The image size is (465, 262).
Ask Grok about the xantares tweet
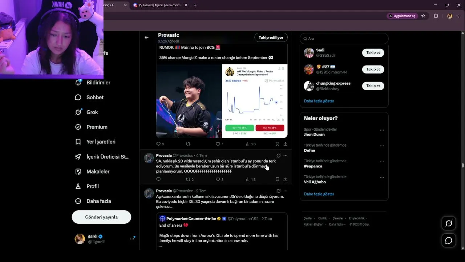278,191
